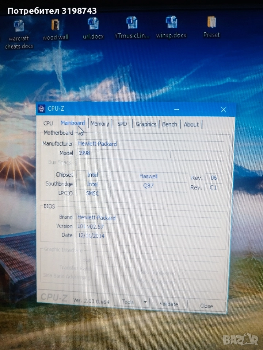Minimize the CPU-Z window
The width and height of the screenshot is (263, 350).
coord(177,109)
